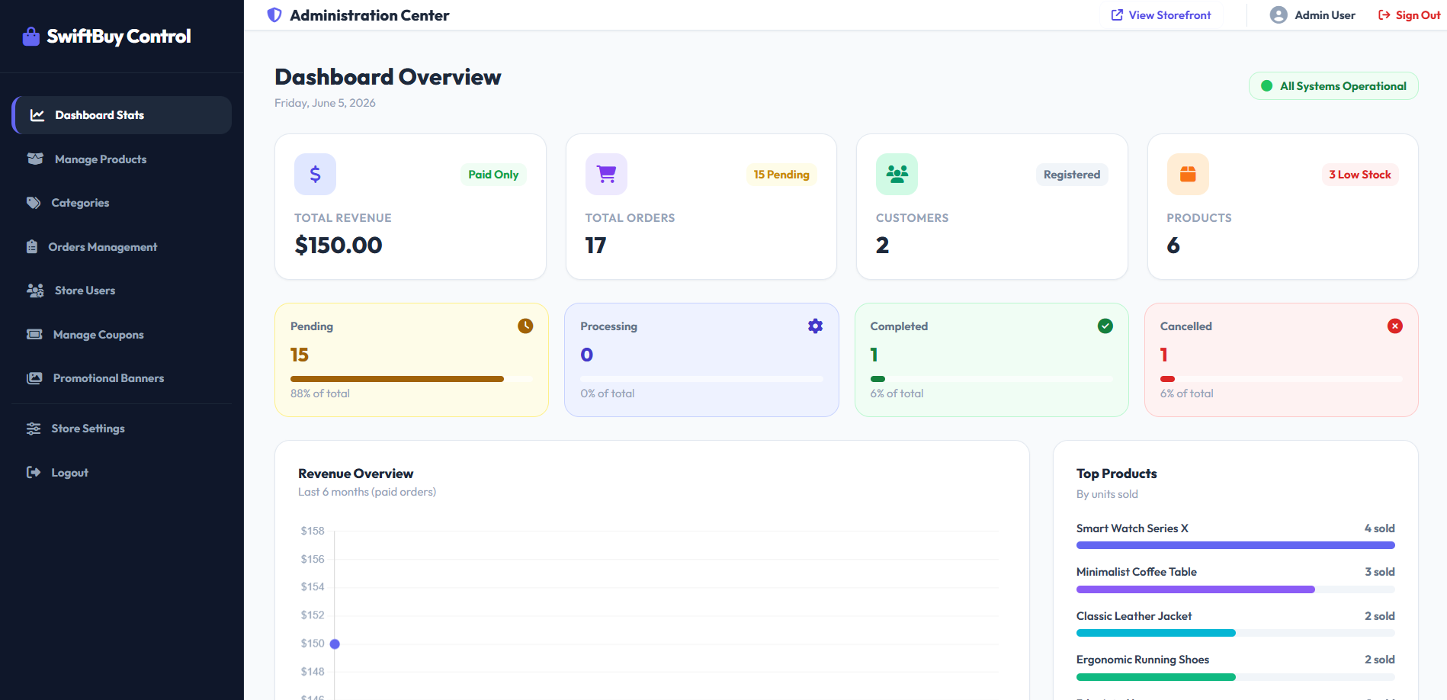Screen dimensions: 1447x700
Task: Navigate to Orders Management
Action: 122,247
